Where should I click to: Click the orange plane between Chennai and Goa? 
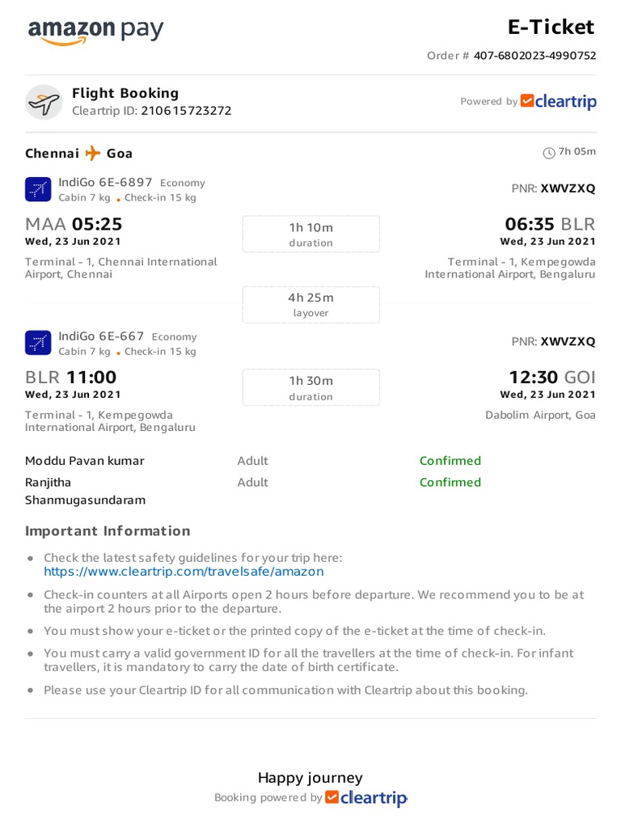[93, 153]
